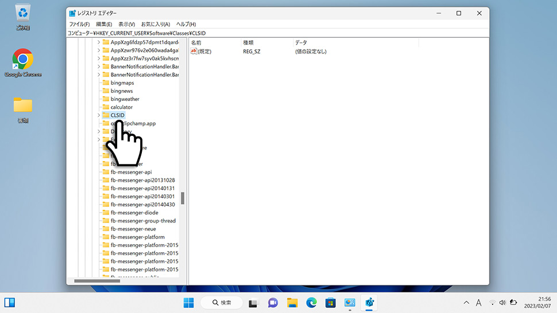The width and height of the screenshot is (557, 313).
Task: Launch Microsoft Edge from taskbar
Action: 312,303
